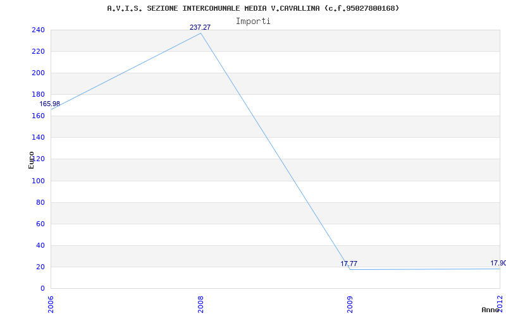Click the 180 y-axis tick label
The height and width of the screenshot is (316, 506).
(38, 94)
